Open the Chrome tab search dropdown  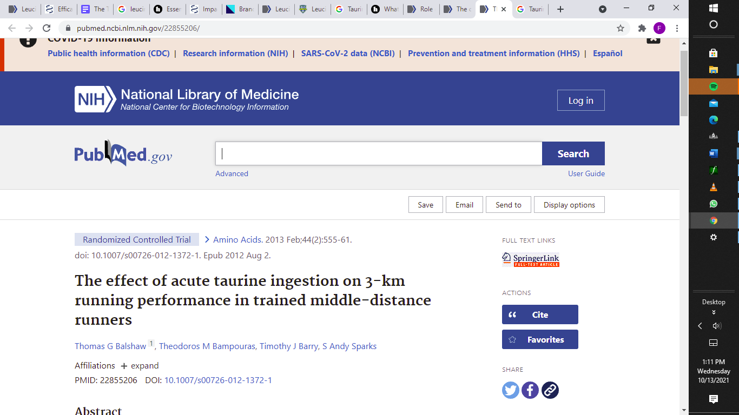point(603,9)
